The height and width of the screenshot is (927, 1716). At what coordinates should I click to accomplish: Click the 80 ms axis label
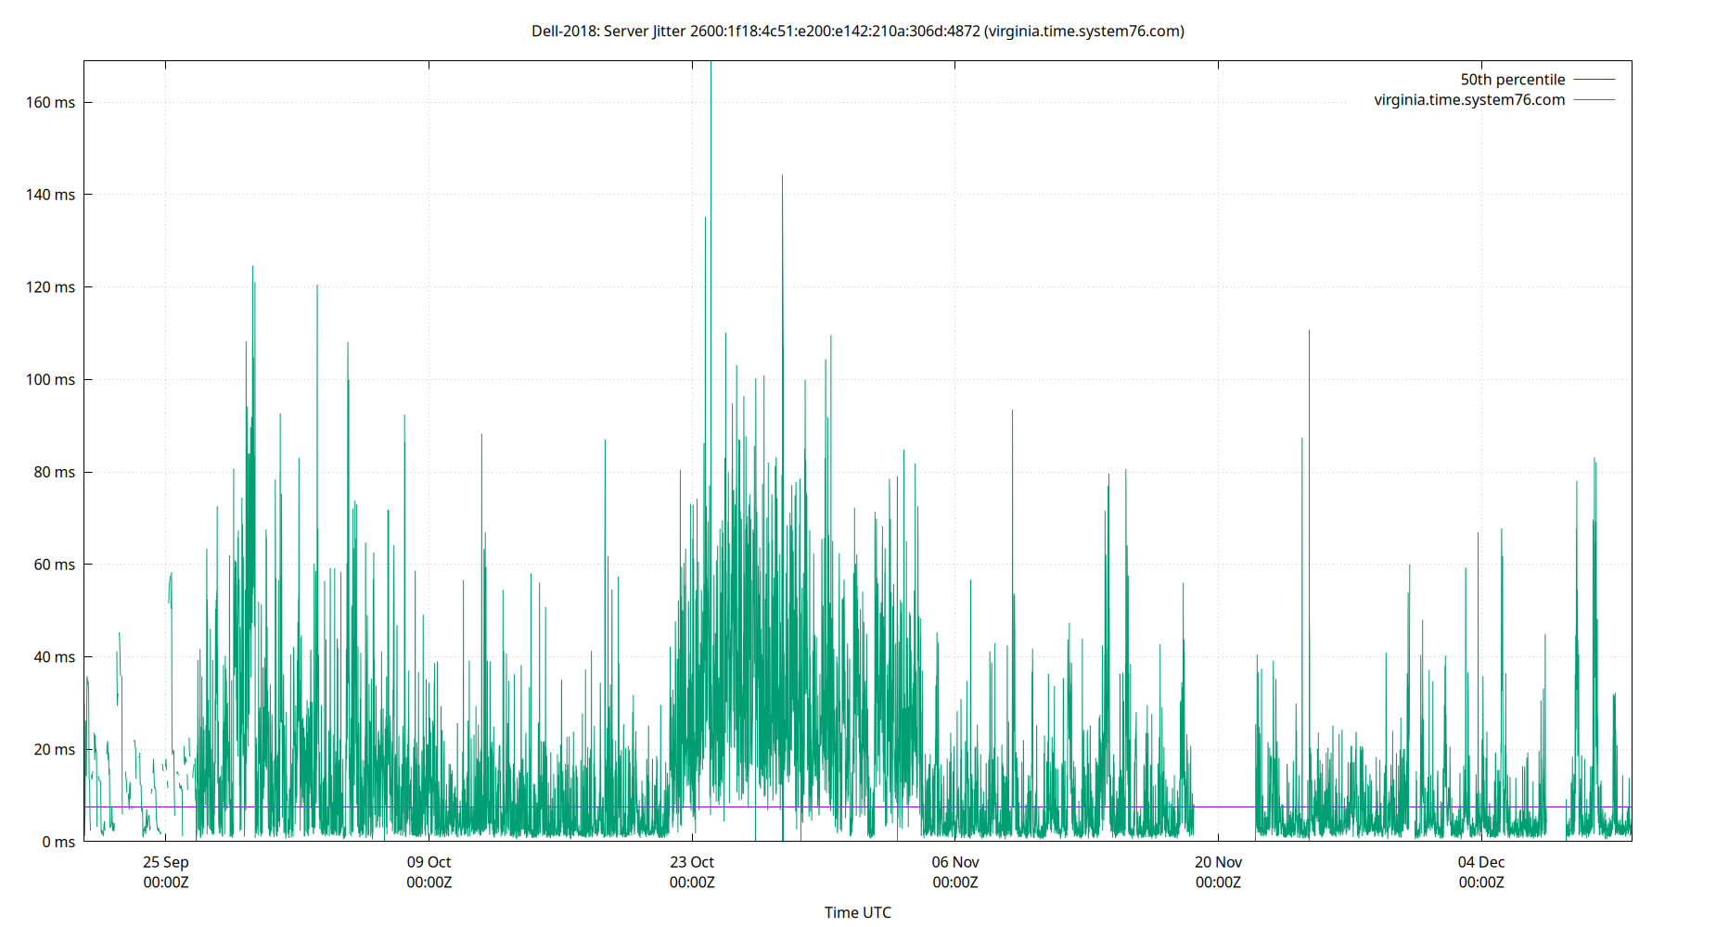pos(57,472)
